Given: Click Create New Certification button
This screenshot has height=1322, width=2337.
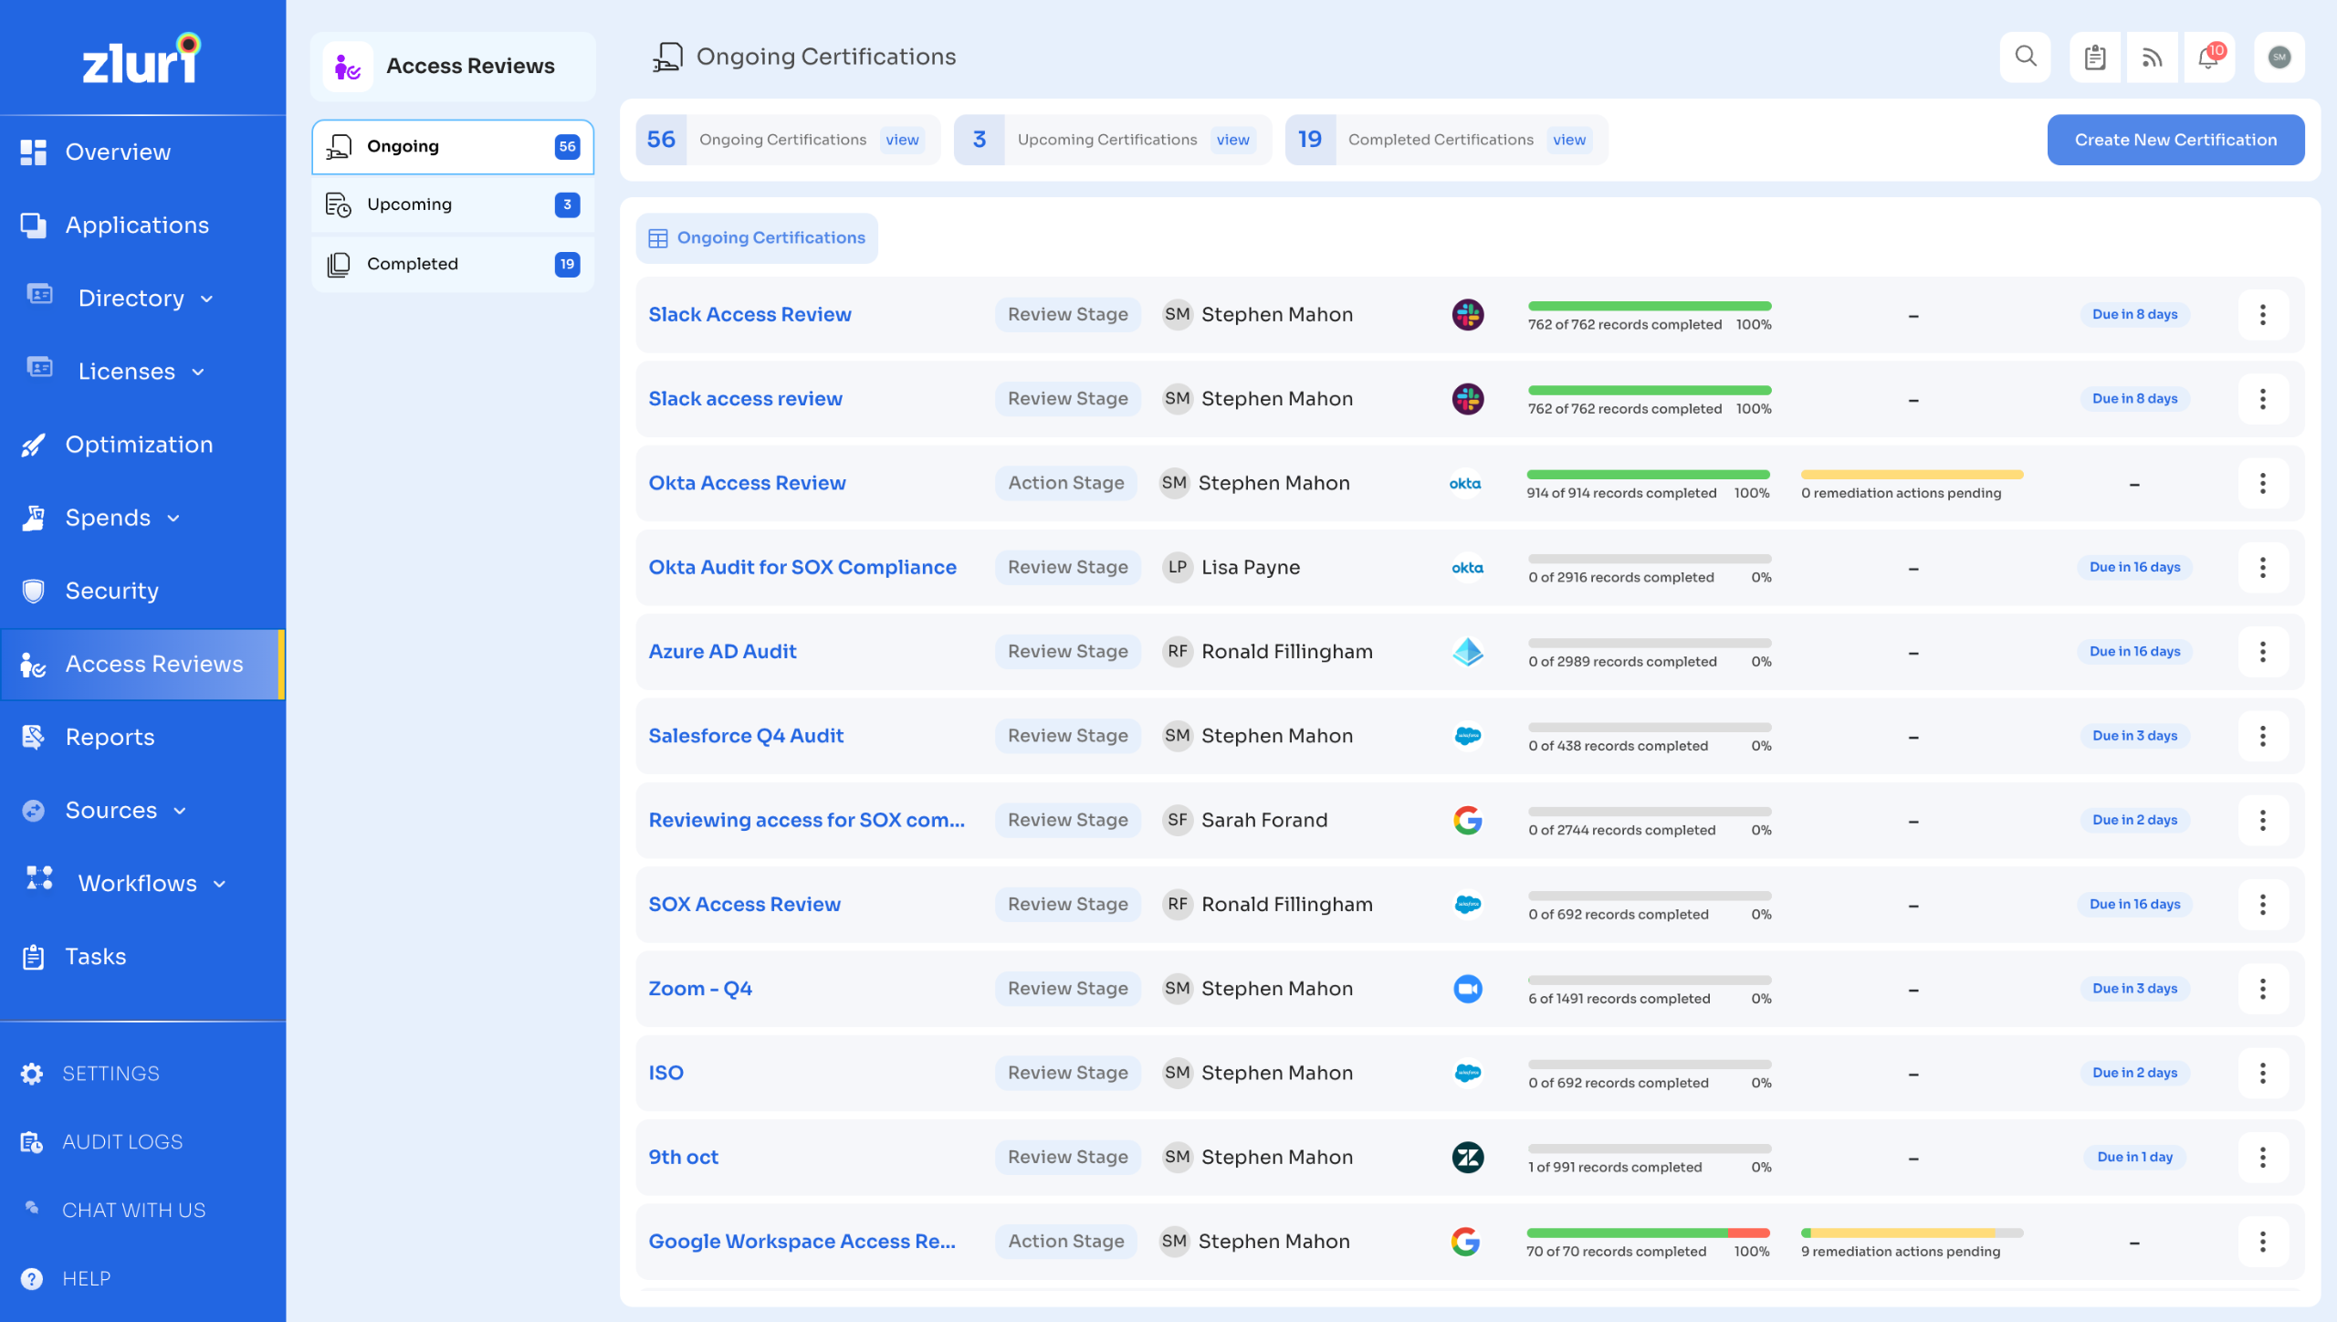Looking at the screenshot, I should [2175, 140].
